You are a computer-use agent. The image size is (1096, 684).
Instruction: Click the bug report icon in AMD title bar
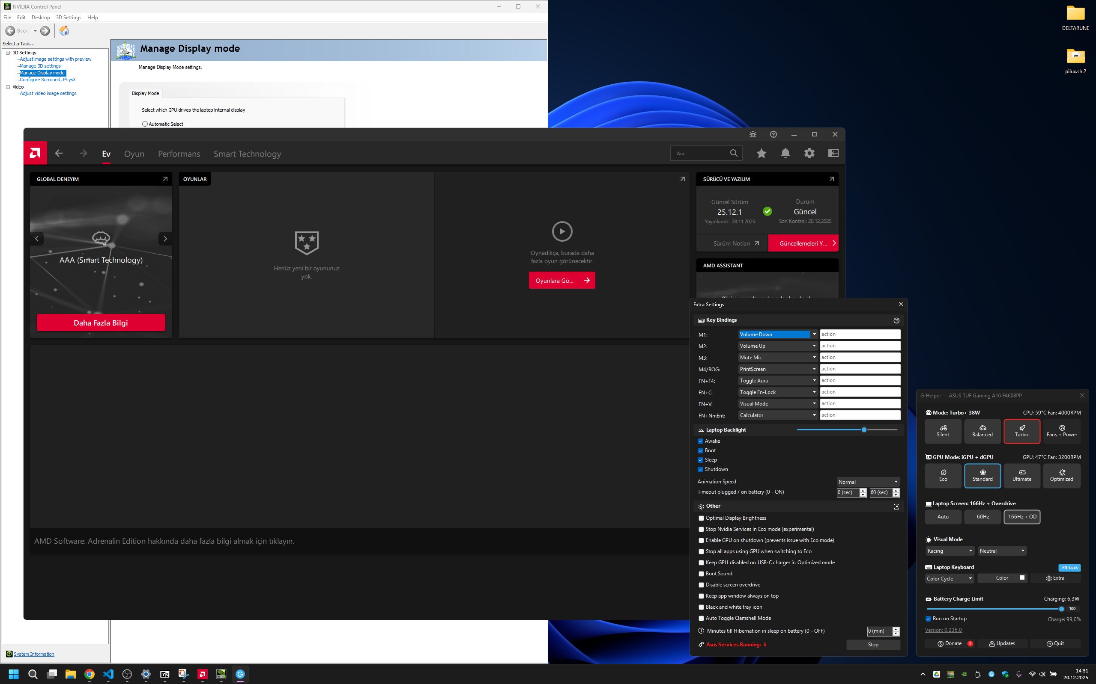point(753,134)
